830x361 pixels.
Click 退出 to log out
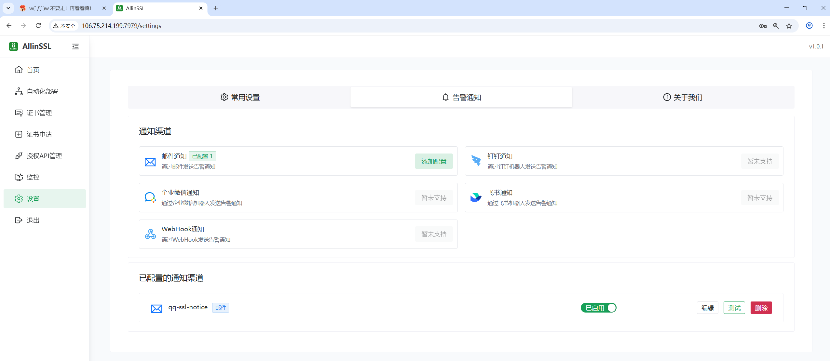[x=45, y=220]
